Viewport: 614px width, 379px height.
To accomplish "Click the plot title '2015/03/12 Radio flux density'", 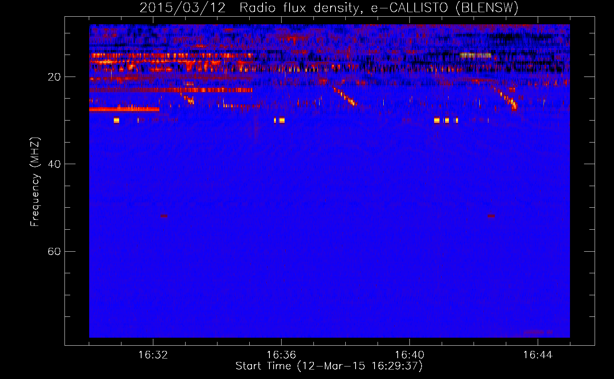I will tap(329, 8).
